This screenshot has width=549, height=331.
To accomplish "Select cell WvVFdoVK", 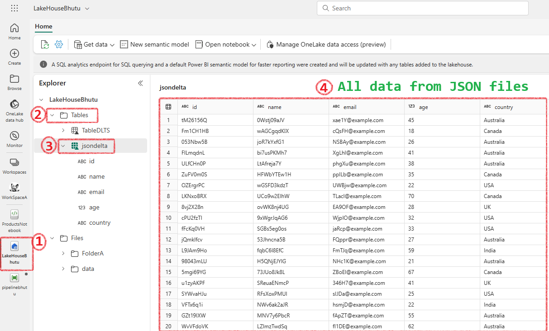I will tap(215, 326).
